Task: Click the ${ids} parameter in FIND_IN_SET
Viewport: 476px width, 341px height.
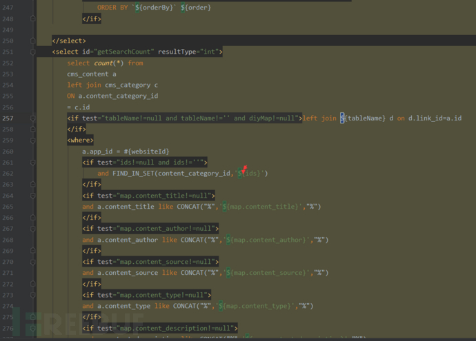Action: 250,173
